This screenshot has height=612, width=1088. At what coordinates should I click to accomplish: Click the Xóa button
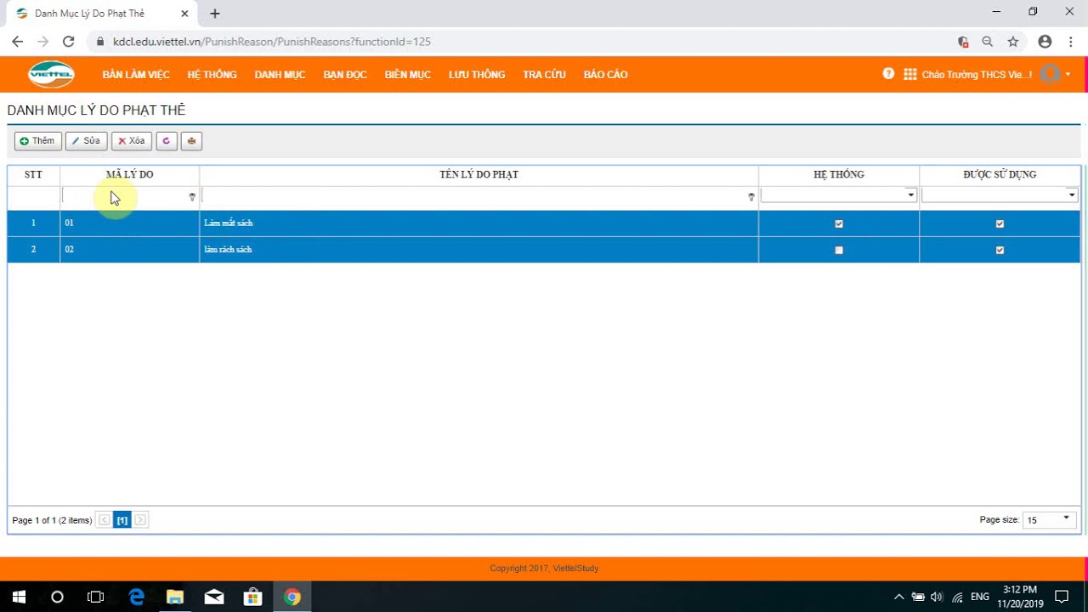point(132,141)
